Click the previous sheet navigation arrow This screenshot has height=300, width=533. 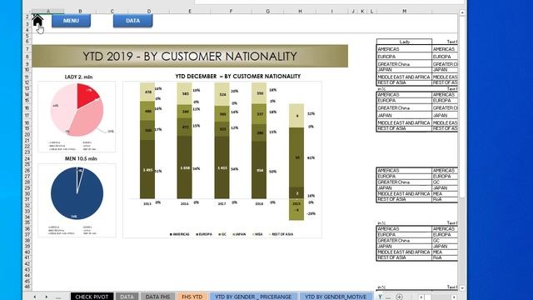pos(35,297)
